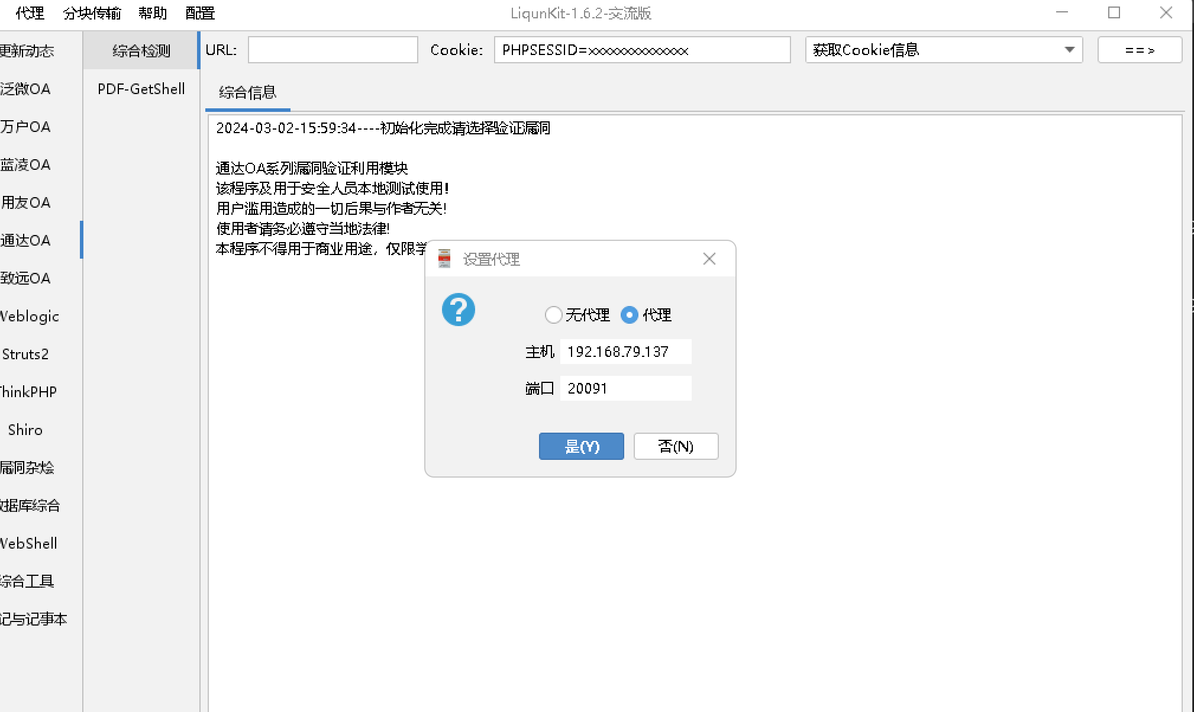Viewport: 1194px width, 712px height.
Task: Click the 端口 port input field
Action: coord(625,388)
